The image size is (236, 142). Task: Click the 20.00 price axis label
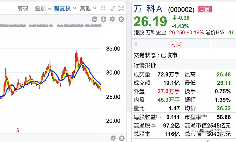(113, 121)
